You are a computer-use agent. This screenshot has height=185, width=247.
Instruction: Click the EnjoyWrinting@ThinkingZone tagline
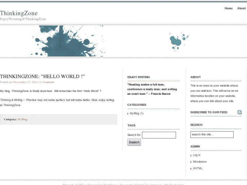tap(23, 19)
